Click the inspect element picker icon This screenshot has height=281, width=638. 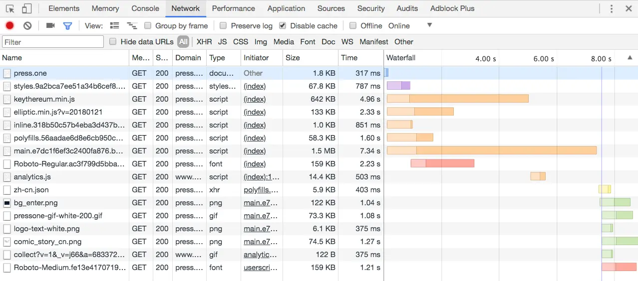pyautogui.click(x=10, y=8)
